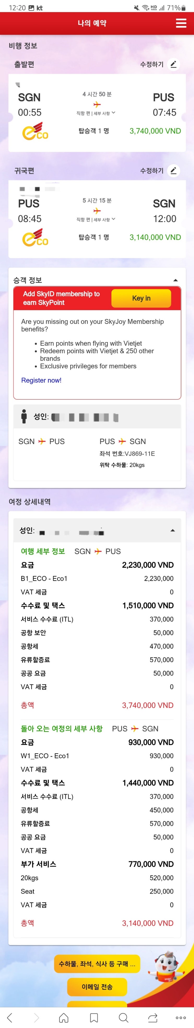Tap the Eco logo on the SGN–PUS flight card

[36, 131]
